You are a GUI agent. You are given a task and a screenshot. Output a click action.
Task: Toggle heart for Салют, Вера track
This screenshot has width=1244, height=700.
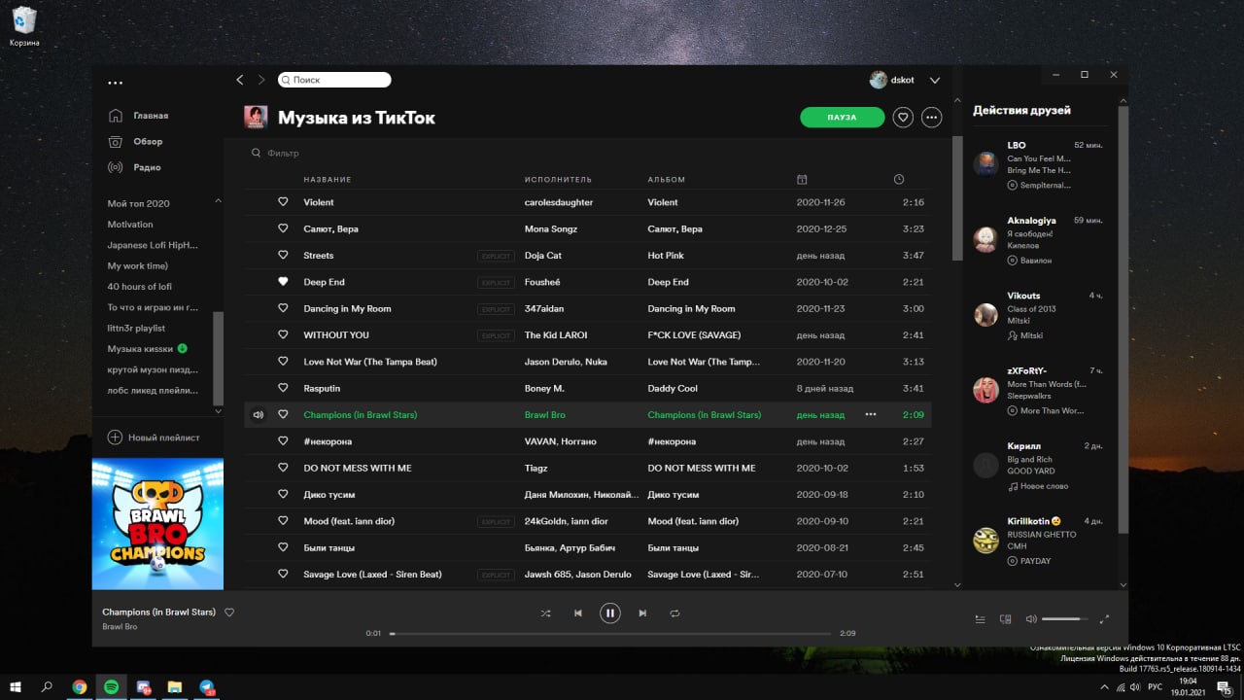click(283, 228)
